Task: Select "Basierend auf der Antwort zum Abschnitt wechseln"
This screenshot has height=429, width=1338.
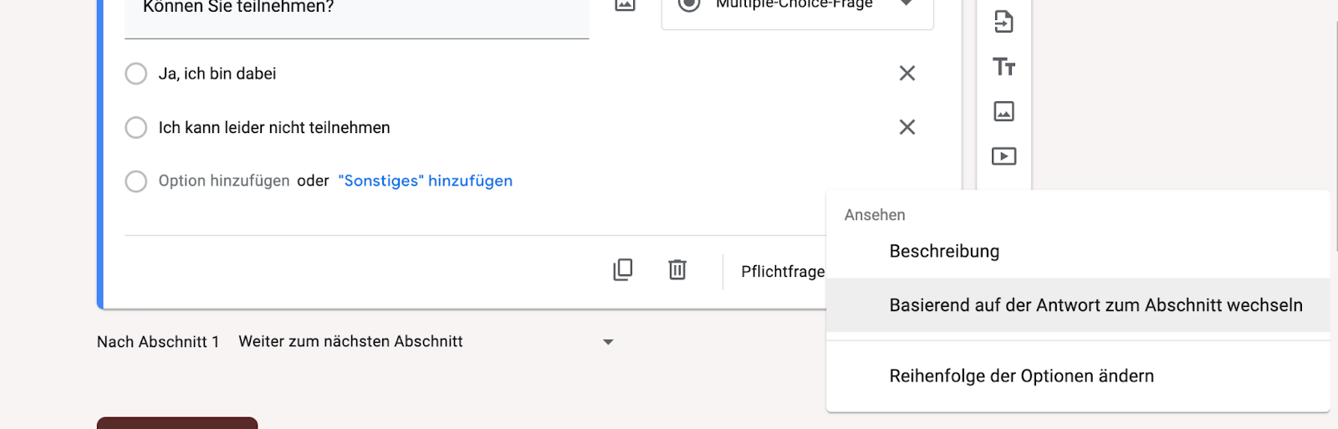Action: click(1095, 305)
